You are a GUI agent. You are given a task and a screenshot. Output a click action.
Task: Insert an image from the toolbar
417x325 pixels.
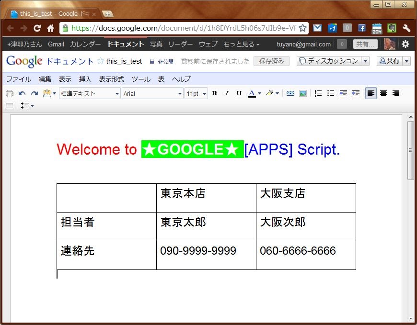click(302, 93)
